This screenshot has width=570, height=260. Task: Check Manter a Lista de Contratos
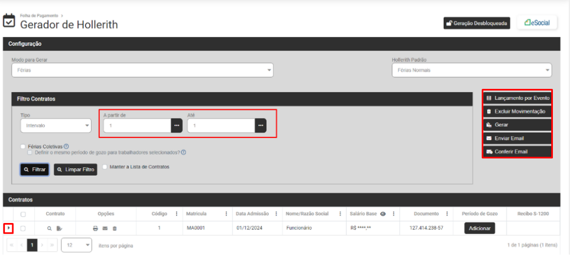coord(105,167)
